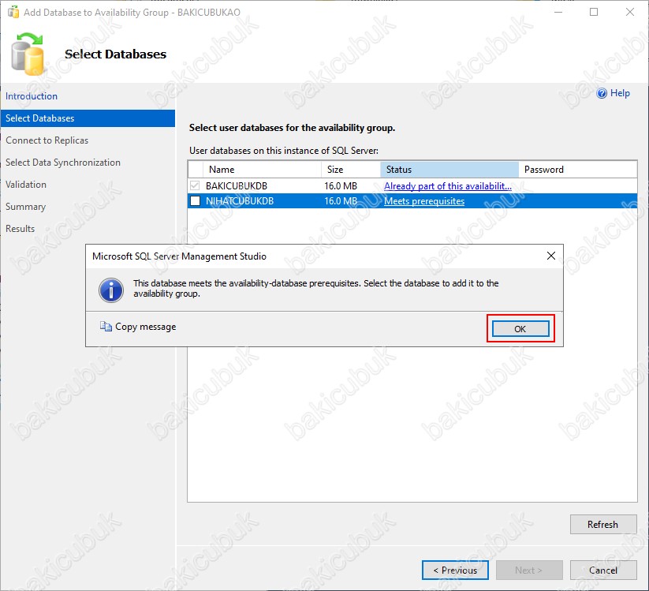Close the Management Studio message dialog

[551, 256]
